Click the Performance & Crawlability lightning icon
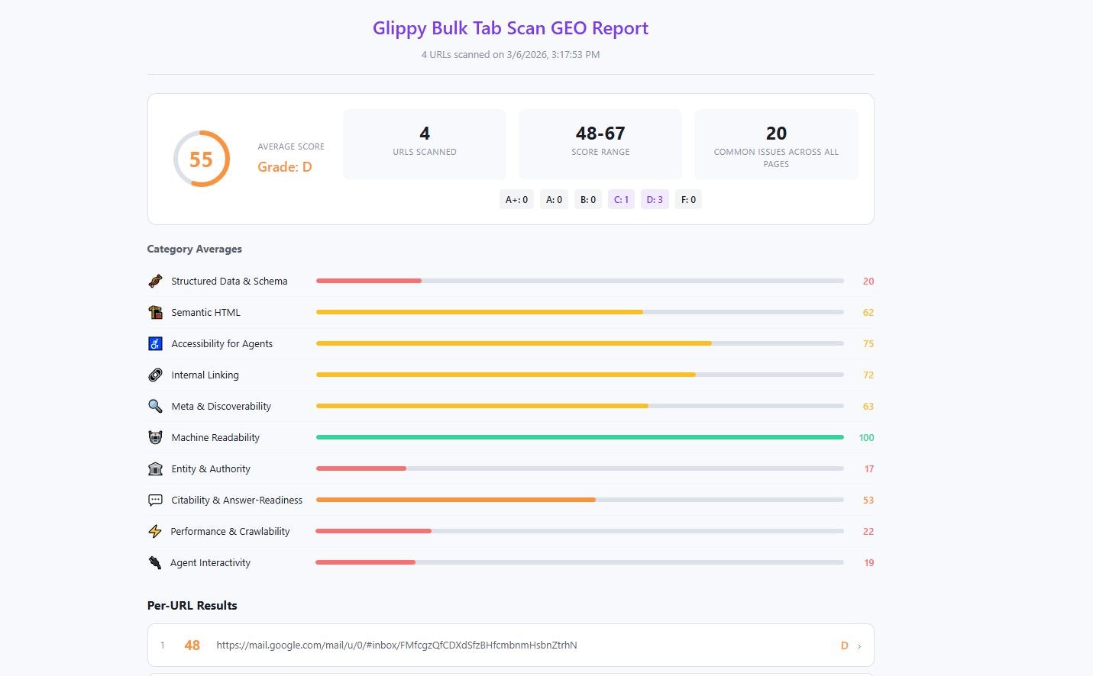1093x676 pixels. [155, 531]
